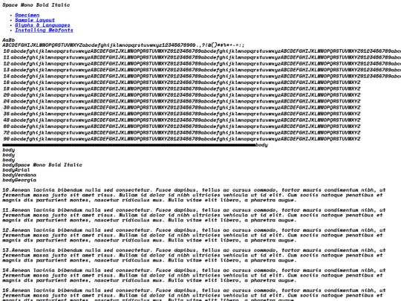Click the bodySpace Mono Bold Italic line

[42, 165]
